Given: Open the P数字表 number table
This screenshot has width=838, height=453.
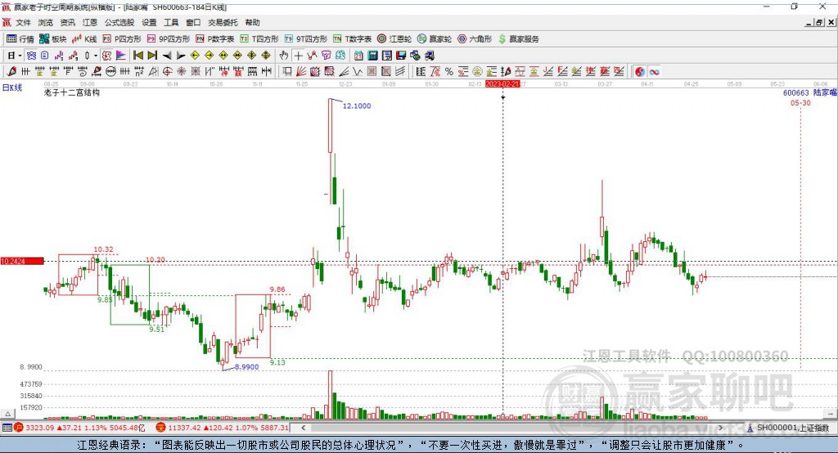Looking at the screenshot, I should 215,39.
